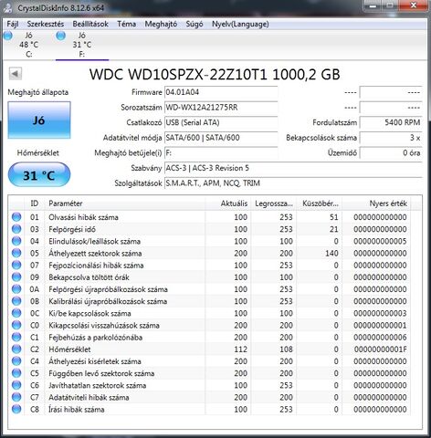Click status icon for Fejbehúzás a parkolózónába
The image size is (431, 438).
pyautogui.click(x=16, y=337)
